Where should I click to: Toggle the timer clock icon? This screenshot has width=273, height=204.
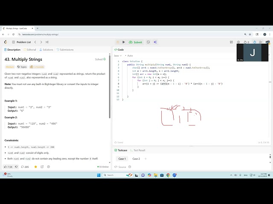click(255, 42)
